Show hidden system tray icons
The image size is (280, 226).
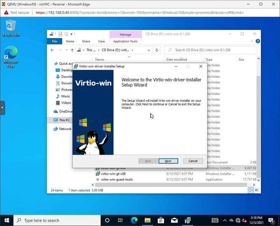tap(224, 220)
